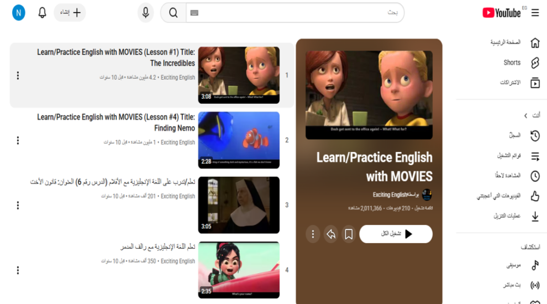Image resolution: width=547 pixels, height=304 pixels.
Task: Open Exciting English channel avatar in playlist panel
Action: (x=427, y=195)
